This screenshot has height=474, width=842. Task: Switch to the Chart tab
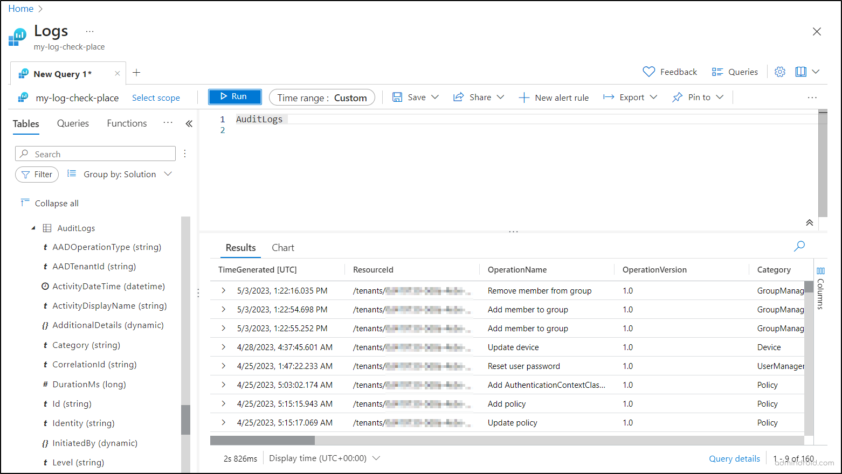click(x=282, y=247)
